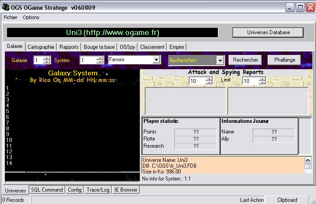316x204 pixels.
Task: Open the SQL Command bottom tab
Action: (x=47, y=190)
